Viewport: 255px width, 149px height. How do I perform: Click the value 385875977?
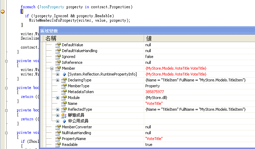tap(155, 92)
